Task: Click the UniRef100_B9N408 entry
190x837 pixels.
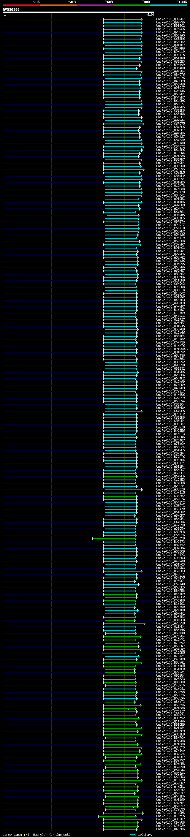Action: [170, 68]
